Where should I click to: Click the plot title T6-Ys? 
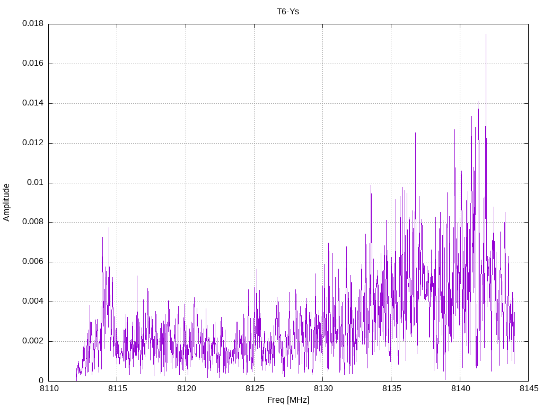point(288,12)
